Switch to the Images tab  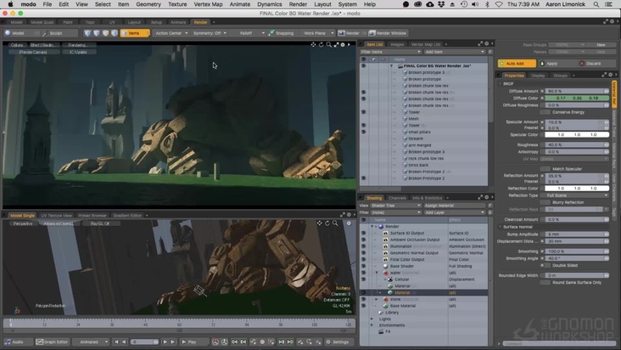click(397, 44)
